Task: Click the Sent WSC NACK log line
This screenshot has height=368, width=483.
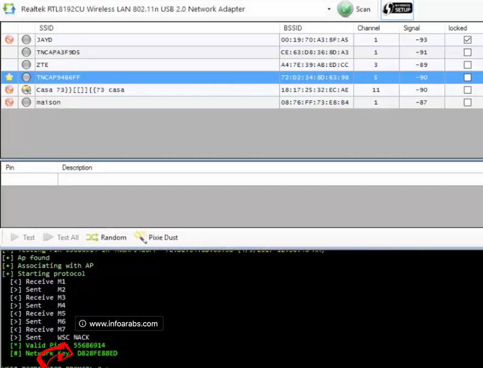Action: (x=50, y=337)
